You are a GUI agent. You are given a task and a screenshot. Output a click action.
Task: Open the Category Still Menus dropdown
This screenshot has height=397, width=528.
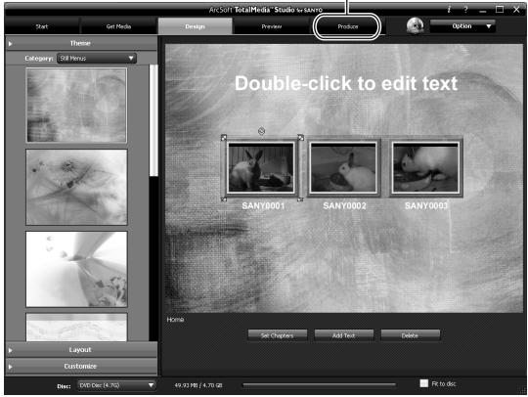click(97, 59)
